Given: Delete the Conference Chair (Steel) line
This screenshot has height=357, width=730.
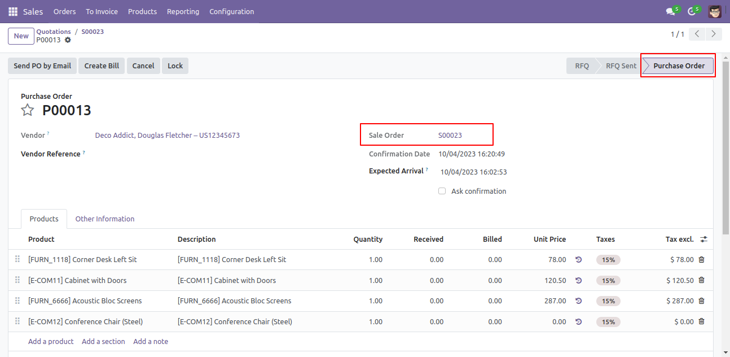Looking at the screenshot, I should [702, 321].
